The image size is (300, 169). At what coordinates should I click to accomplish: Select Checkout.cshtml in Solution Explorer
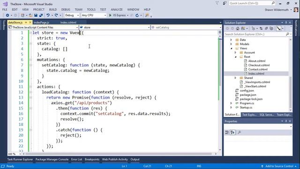tap(259, 65)
